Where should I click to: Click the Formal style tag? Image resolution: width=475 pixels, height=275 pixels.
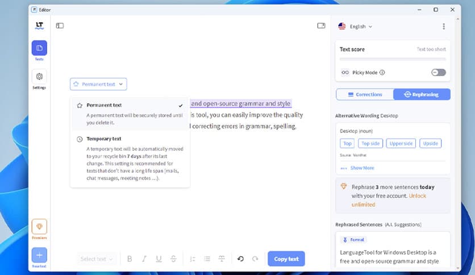point(353,240)
